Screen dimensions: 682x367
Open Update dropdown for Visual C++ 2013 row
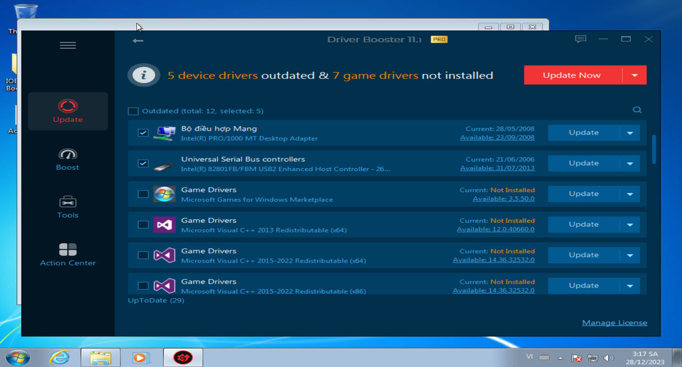630,225
